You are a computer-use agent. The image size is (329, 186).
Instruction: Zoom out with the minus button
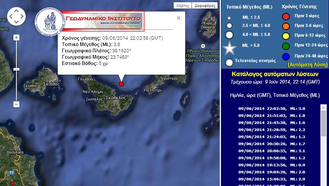(16, 104)
